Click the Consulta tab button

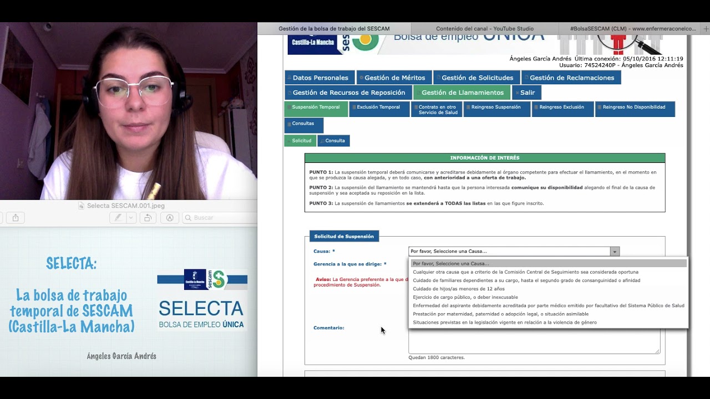pyautogui.click(x=334, y=141)
